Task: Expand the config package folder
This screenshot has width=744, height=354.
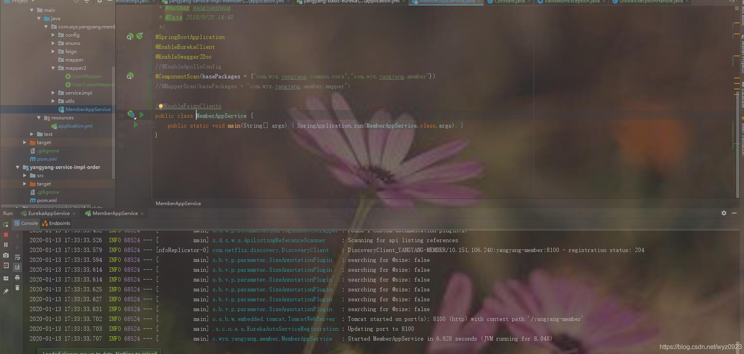Action: [53, 35]
